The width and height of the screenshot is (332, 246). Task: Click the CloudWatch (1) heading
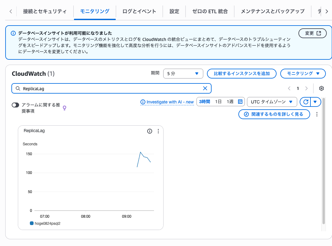click(x=33, y=74)
